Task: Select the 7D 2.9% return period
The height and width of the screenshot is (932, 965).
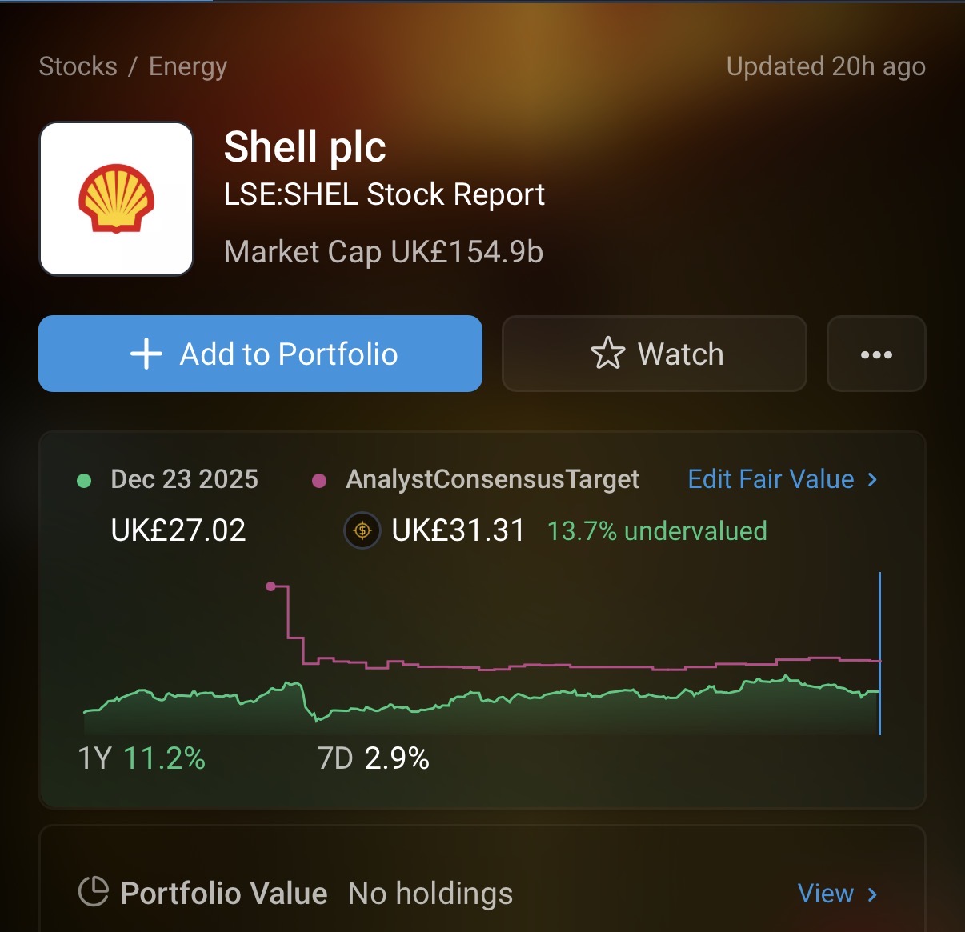Action: (x=374, y=758)
